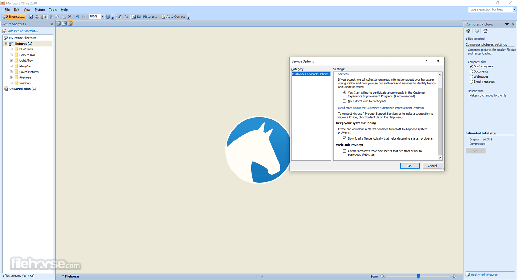
Task: Click the Rotate Right icon
Action: click(126, 17)
